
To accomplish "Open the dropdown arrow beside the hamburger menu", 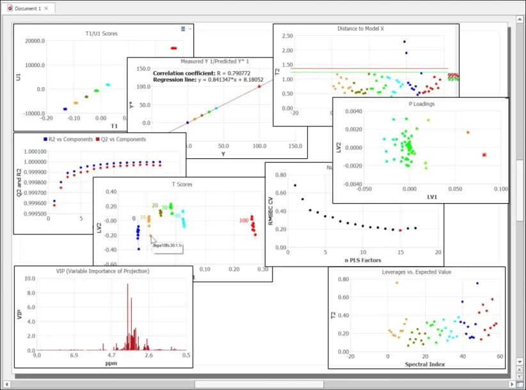I will pyautogui.click(x=190, y=29).
